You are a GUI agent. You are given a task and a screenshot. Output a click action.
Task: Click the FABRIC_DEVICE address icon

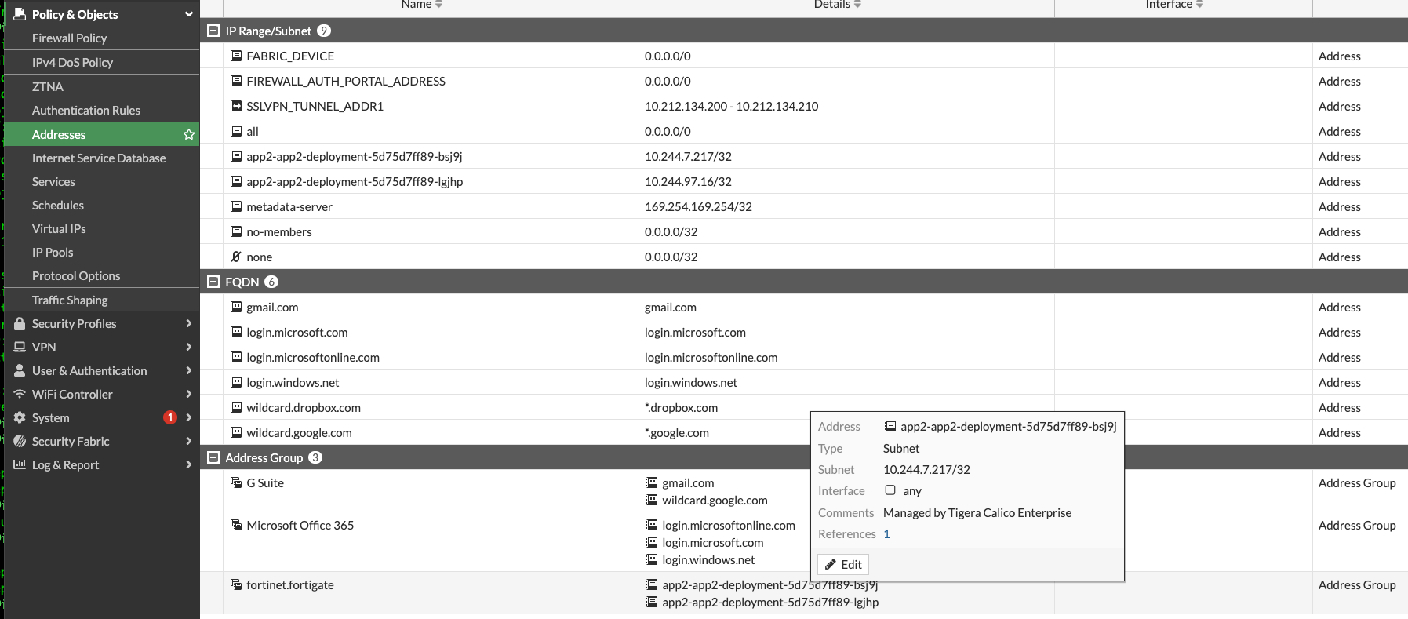click(x=236, y=56)
